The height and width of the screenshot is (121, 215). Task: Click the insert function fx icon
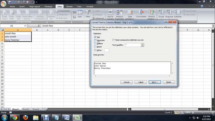pyautogui.click(x=39, y=26)
